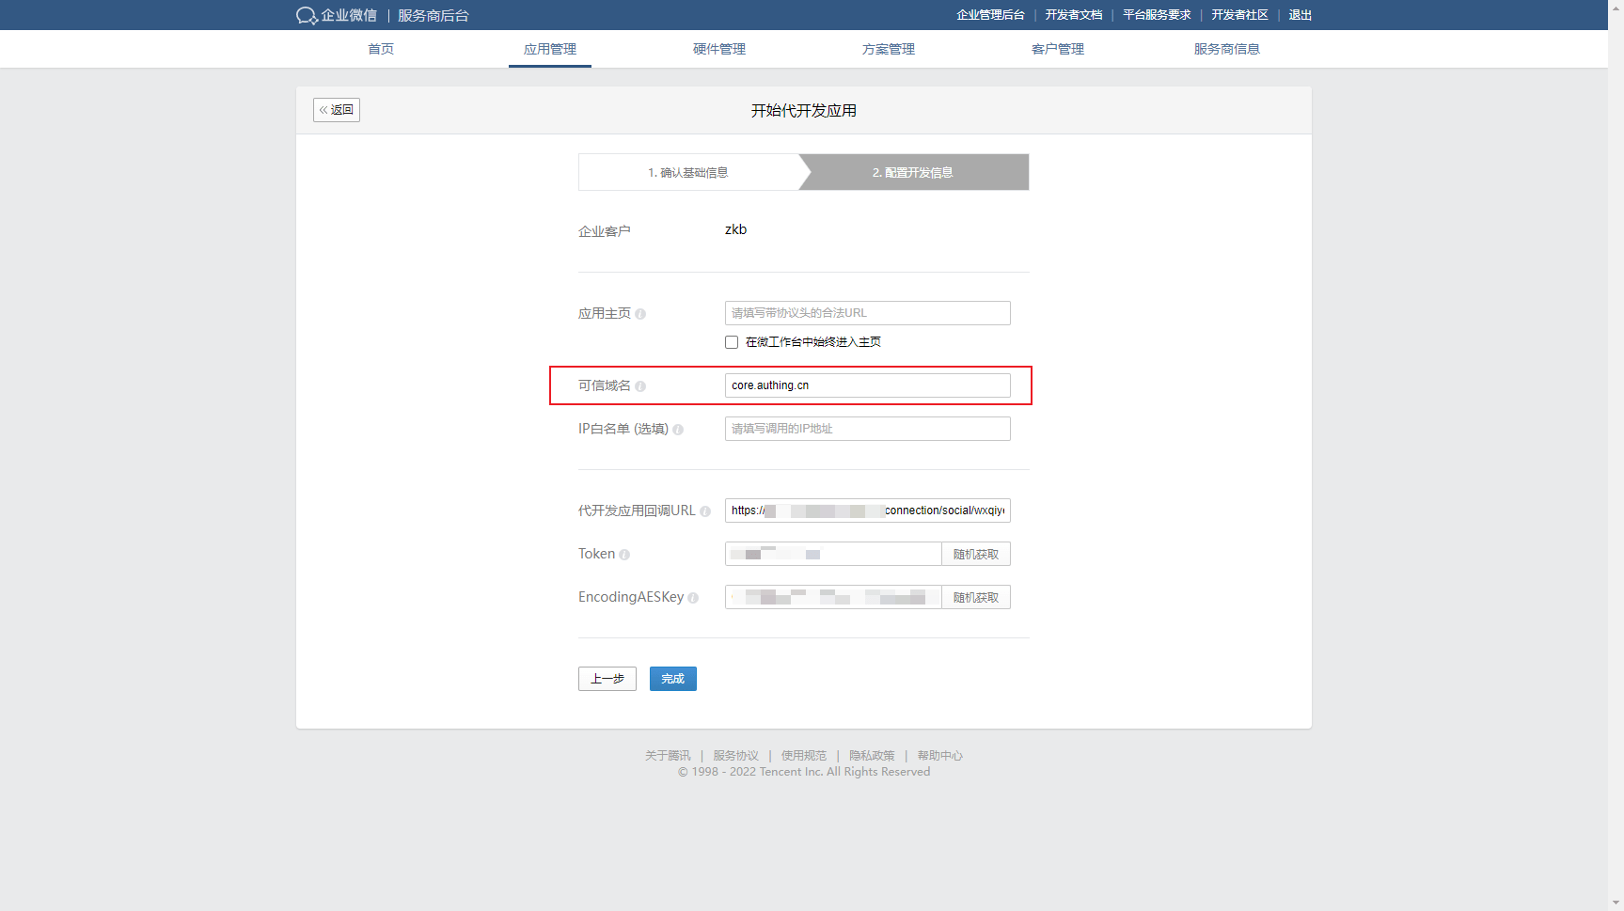This screenshot has height=911, width=1624.
Task: Click the info icon beside 代开发应用回调URL
Action: [705, 511]
